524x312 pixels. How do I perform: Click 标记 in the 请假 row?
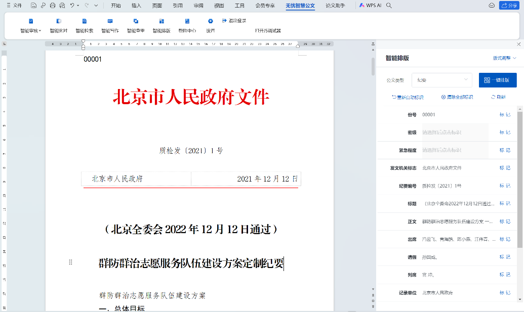pos(505,257)
